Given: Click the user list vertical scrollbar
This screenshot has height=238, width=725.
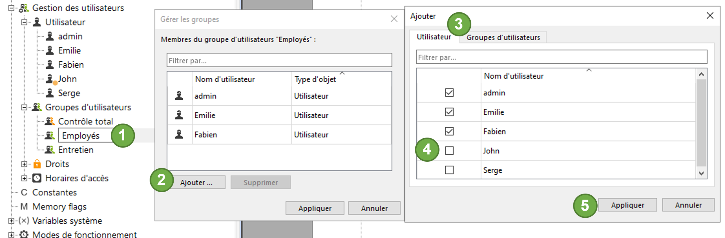Looking at the screenshot, I should tap(701, 123).
